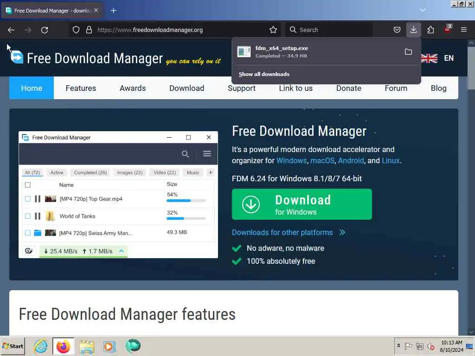
Task: Open the EN language selector
Action: tap(449, 58)
